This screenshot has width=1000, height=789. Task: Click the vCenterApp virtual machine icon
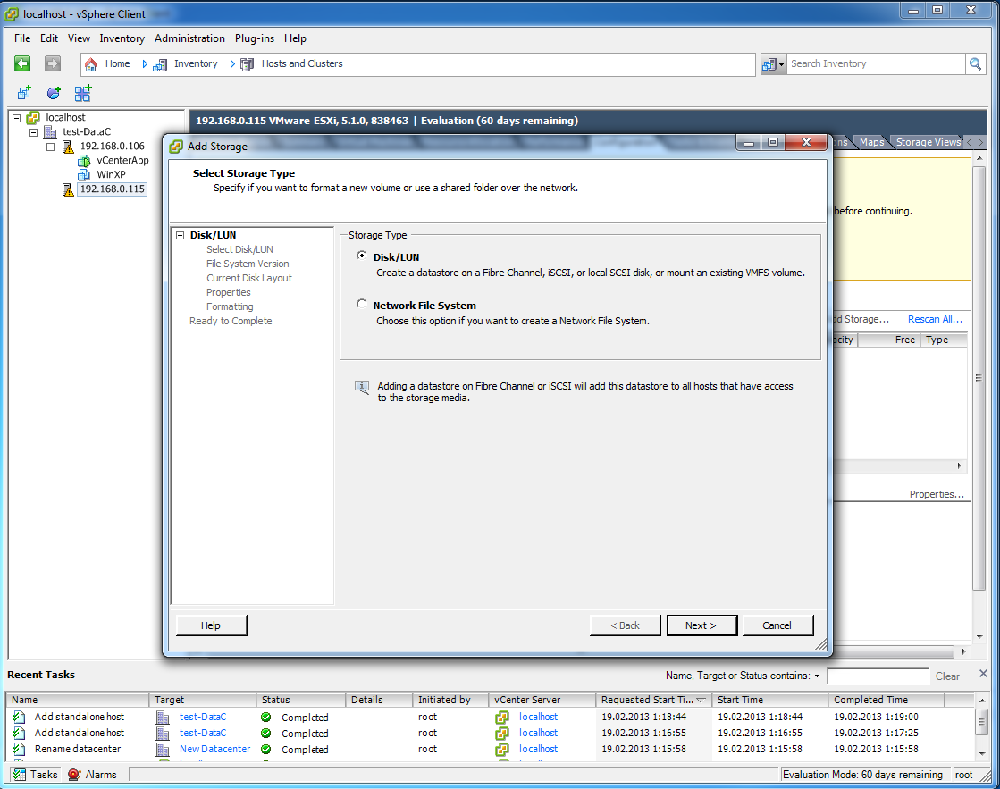pos(84,161)
